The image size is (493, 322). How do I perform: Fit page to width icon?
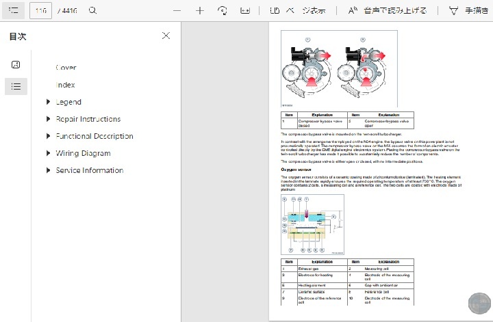[245, 11]
